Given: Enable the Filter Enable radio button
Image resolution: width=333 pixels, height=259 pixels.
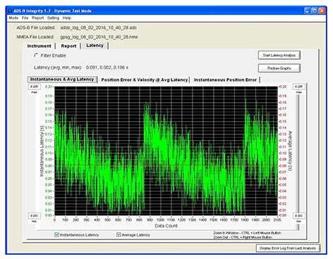Looking at the screenshot, I should pyautogui.click(x=36, y=56).
